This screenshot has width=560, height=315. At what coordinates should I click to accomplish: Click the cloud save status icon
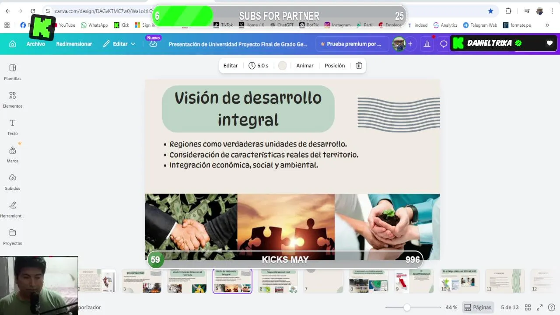click(153, 44)
